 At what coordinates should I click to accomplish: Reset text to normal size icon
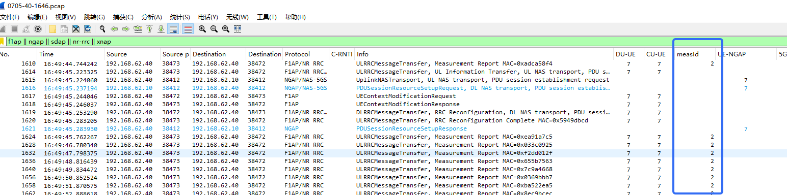point(226,29)
